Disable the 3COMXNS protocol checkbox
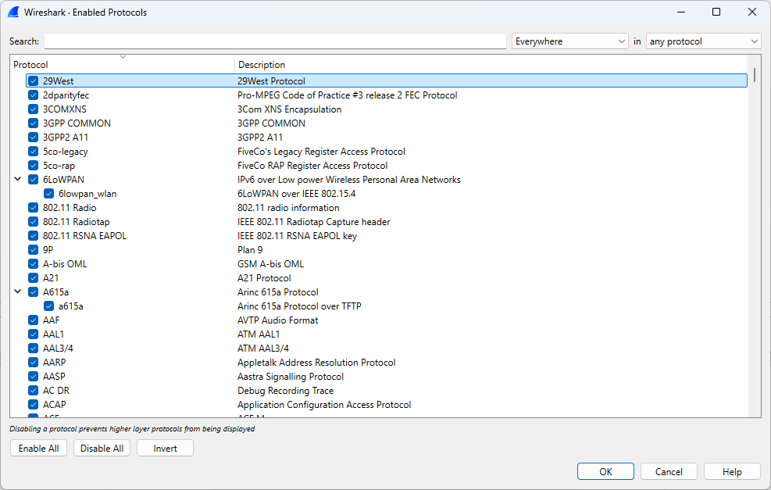The height and width of the screenshot is (490, 771). (33, 109)
